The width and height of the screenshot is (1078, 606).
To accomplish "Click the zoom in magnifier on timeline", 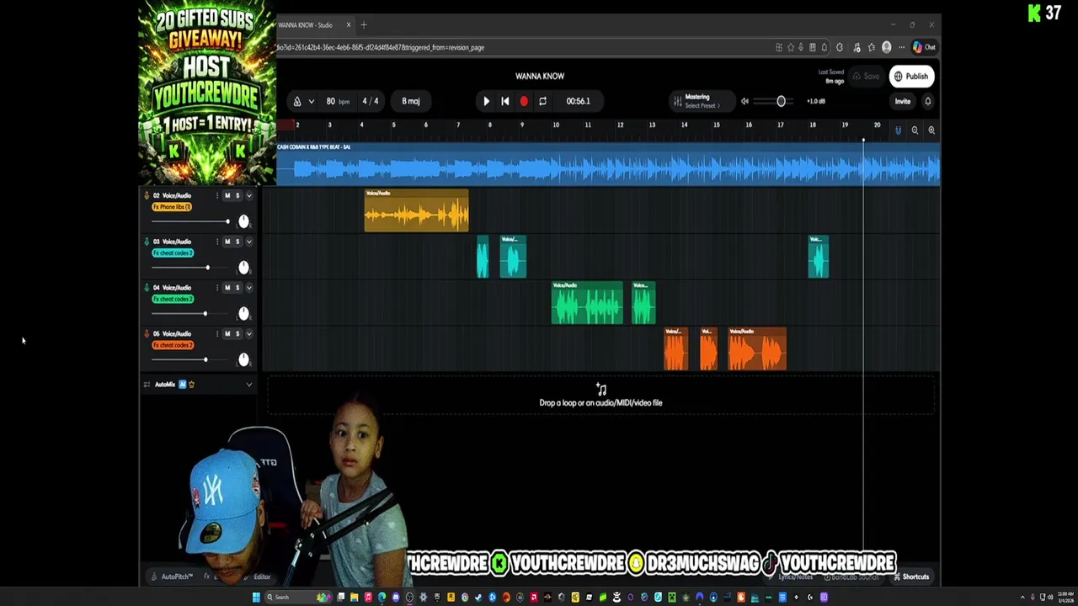I will click(931, 130).
